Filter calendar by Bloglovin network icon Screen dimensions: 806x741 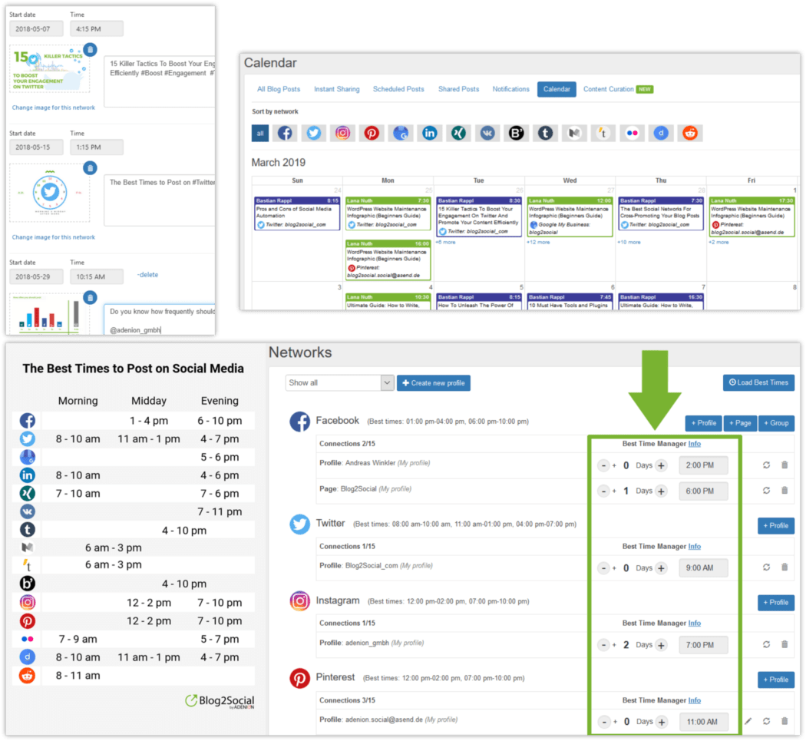(x=516, y=133)
